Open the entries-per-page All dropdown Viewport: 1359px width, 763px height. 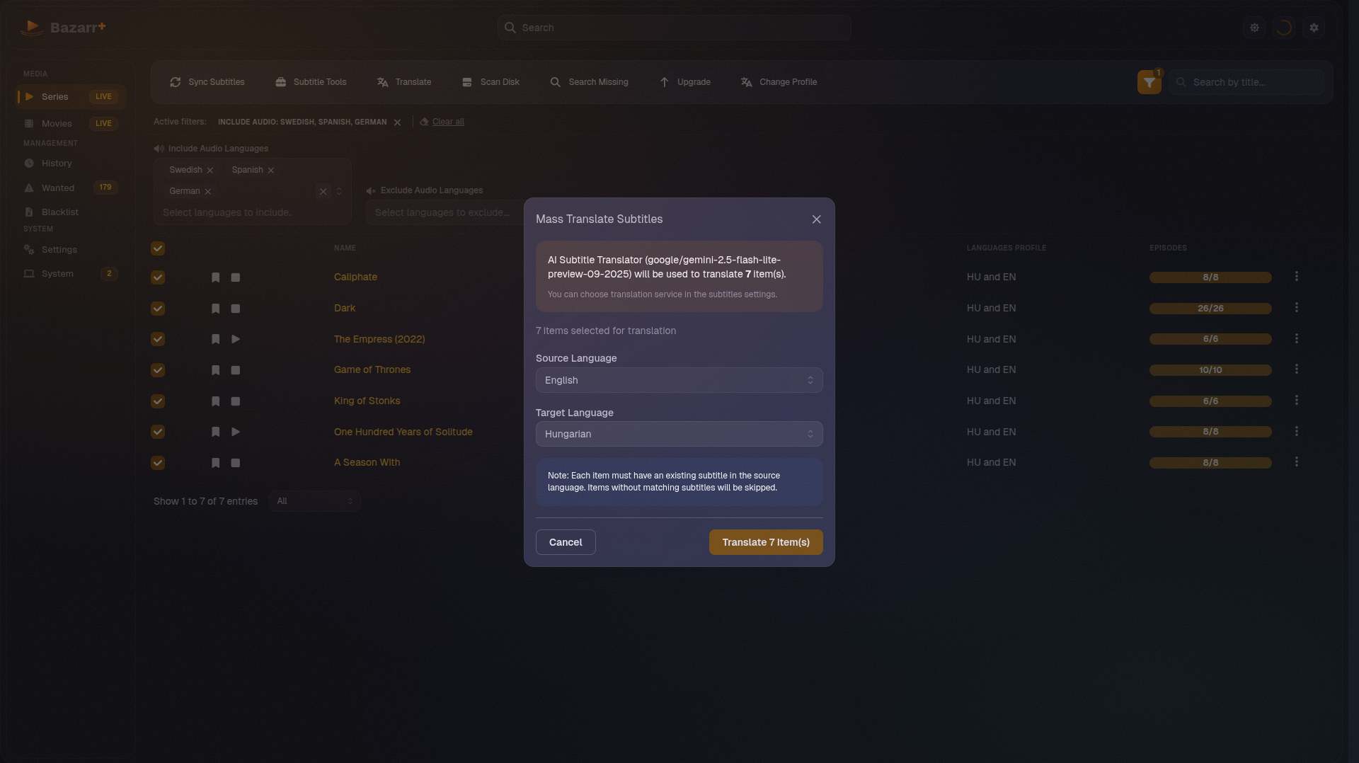click(x=314, y=501)
